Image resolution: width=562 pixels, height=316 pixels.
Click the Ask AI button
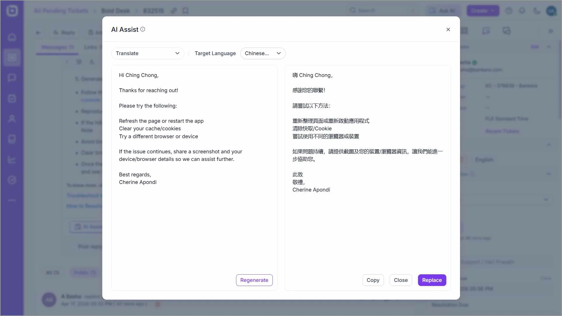click(443, 11)
